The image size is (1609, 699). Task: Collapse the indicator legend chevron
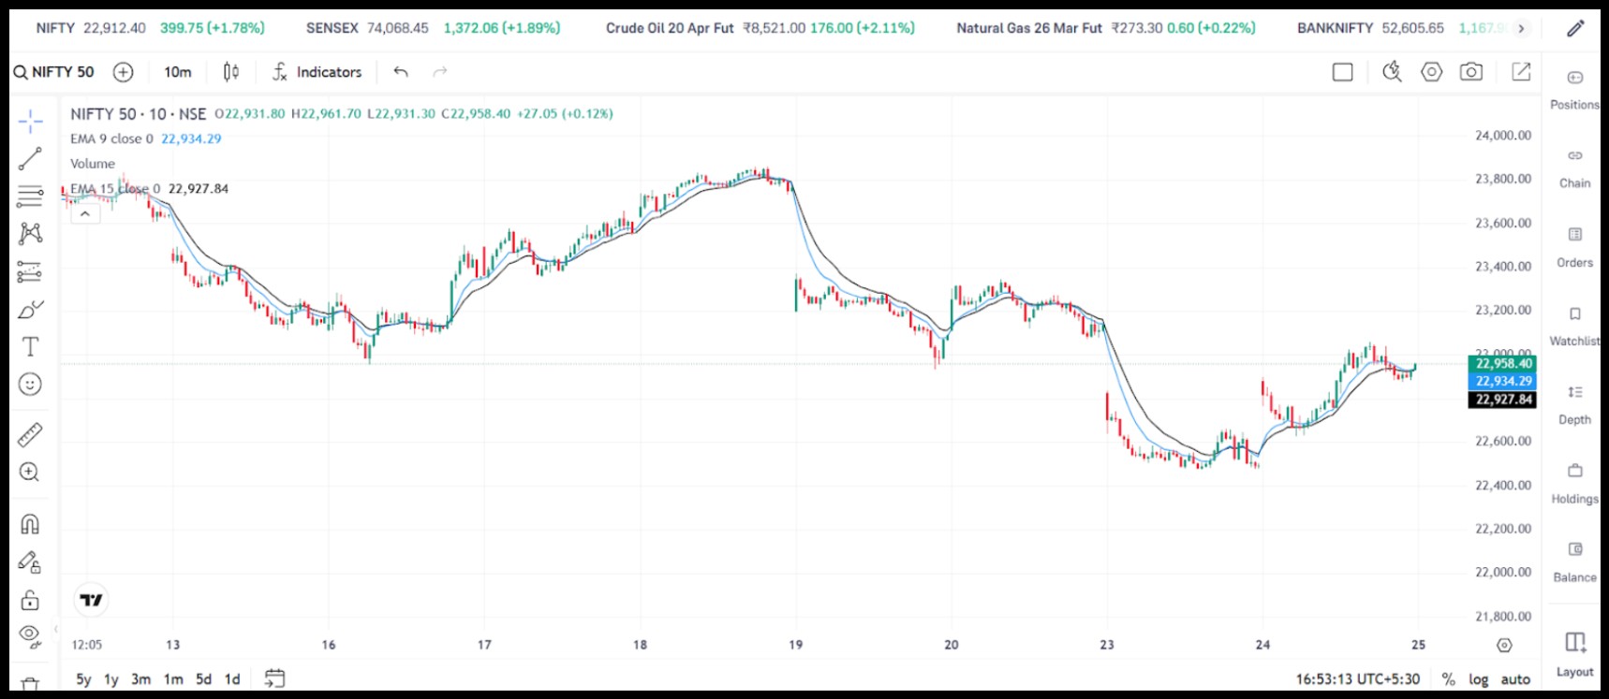click(84, 214)
